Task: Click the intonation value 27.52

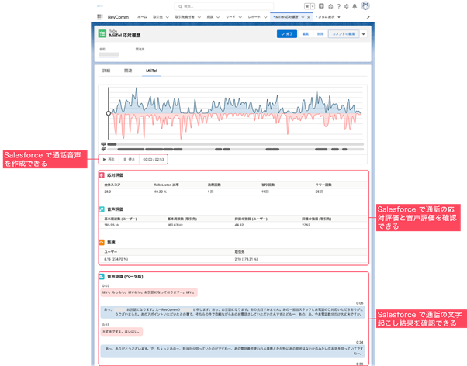Action: (306, 225)
